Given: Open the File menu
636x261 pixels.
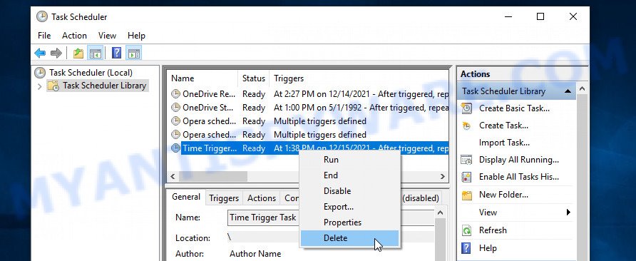Looking at the screenshot, I should coord(44,36).
